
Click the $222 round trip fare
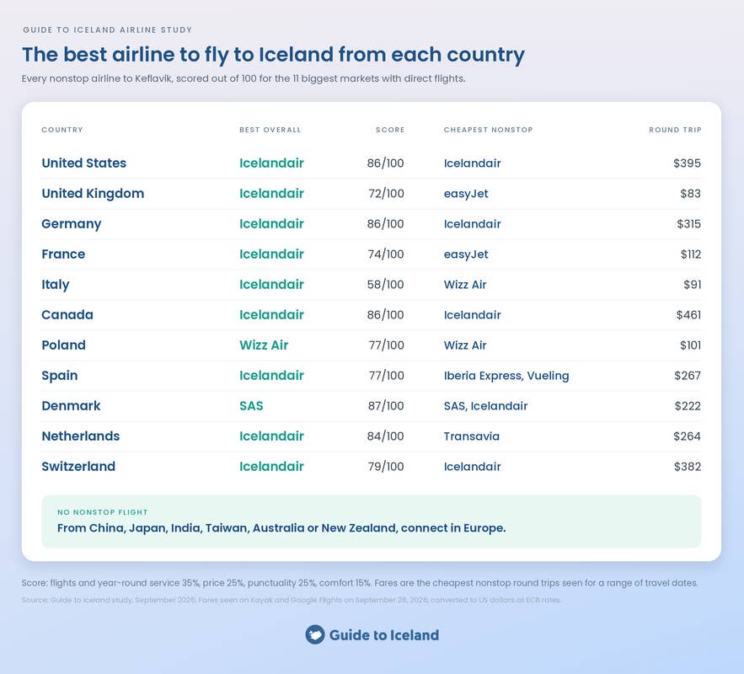click(688, 406)
